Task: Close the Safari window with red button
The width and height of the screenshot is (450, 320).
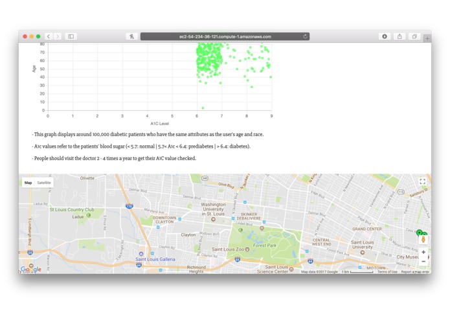Action: pyautogui.click(x=25, y=36)
